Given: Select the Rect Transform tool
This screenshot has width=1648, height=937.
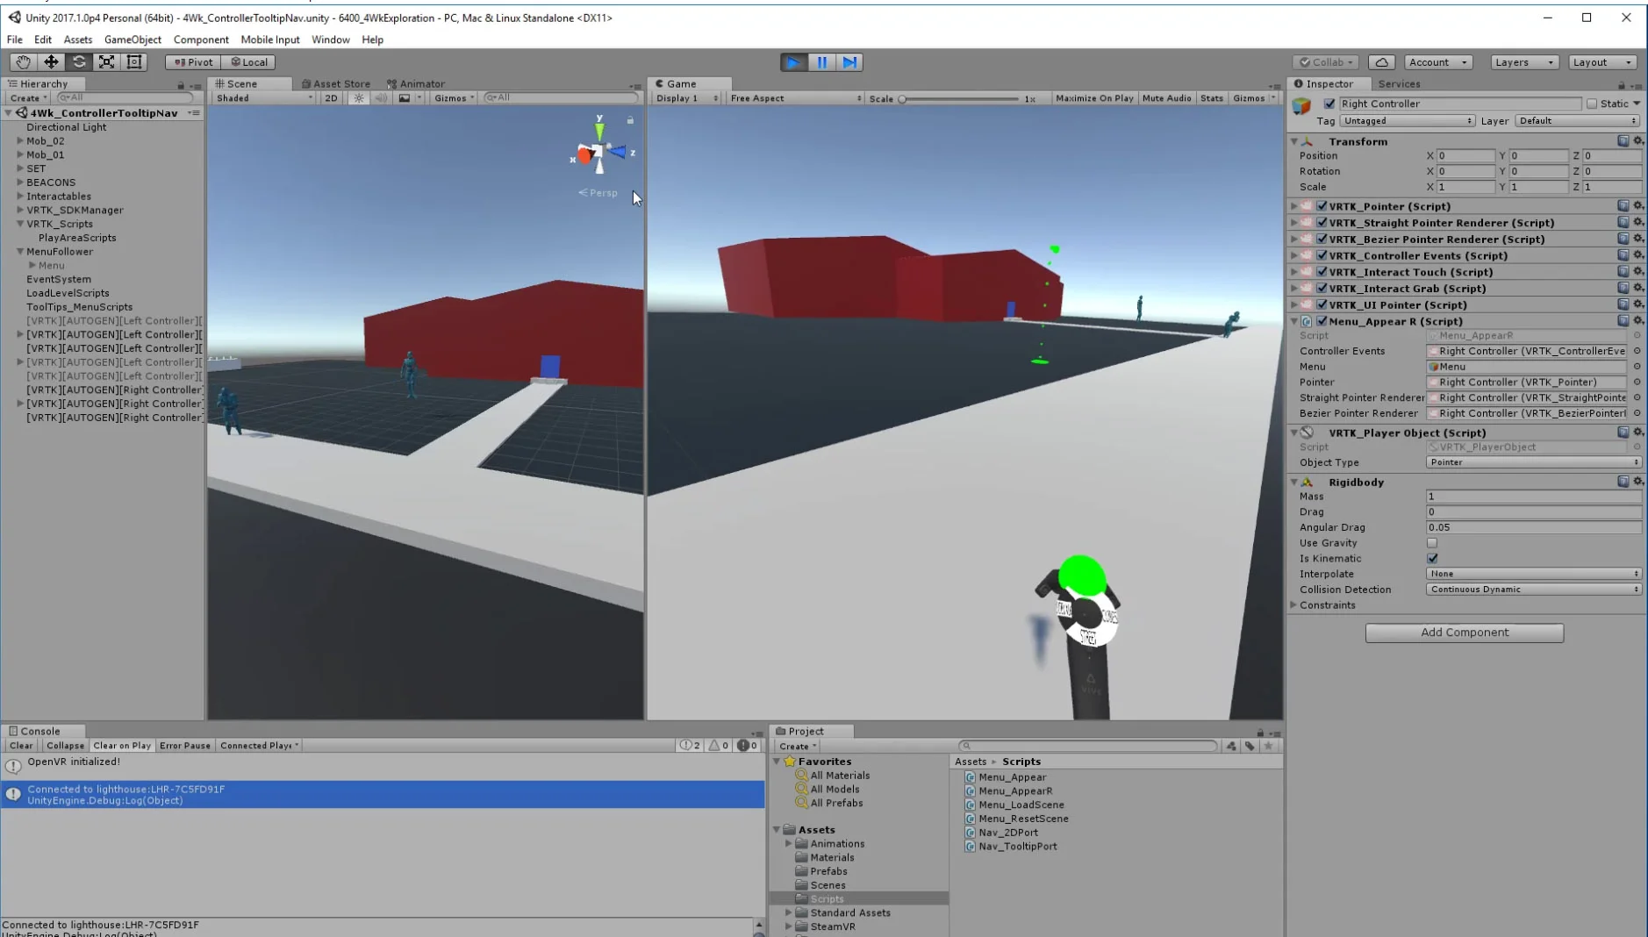Looking at the screenshot, I should click(134, 62).
